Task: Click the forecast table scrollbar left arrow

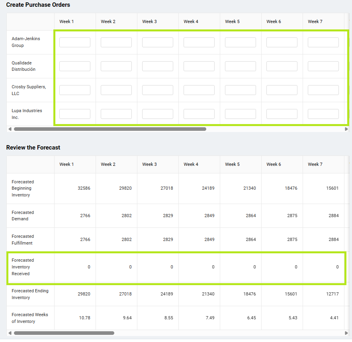Action: point(10,333)
